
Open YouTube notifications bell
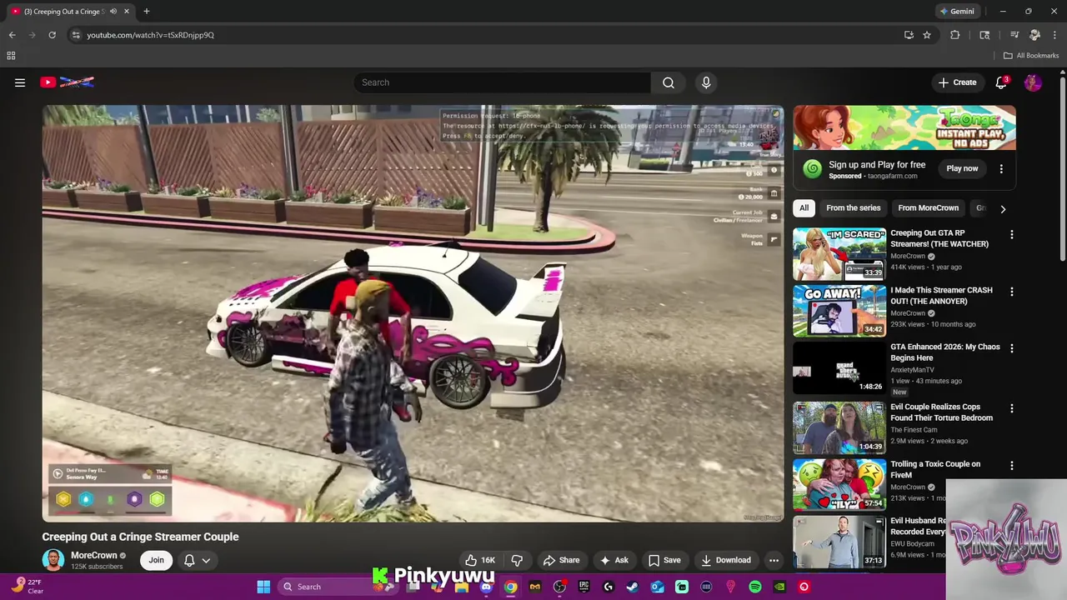[1001, 82]
